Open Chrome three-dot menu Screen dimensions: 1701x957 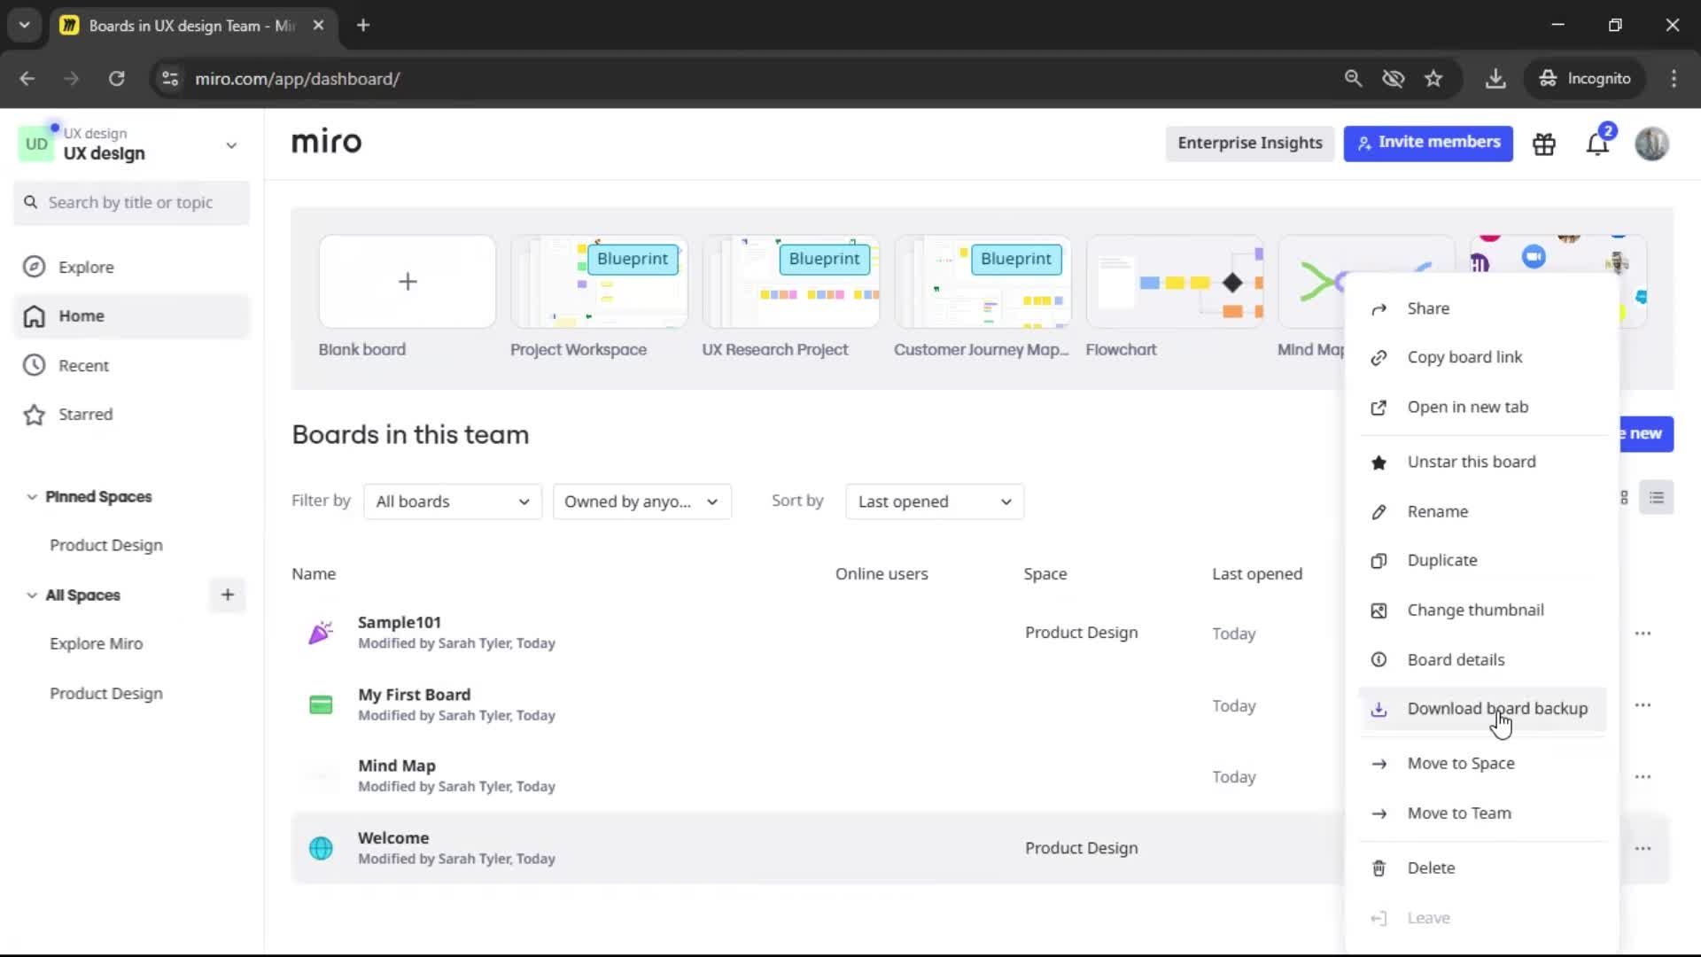tap(1674, 79)
